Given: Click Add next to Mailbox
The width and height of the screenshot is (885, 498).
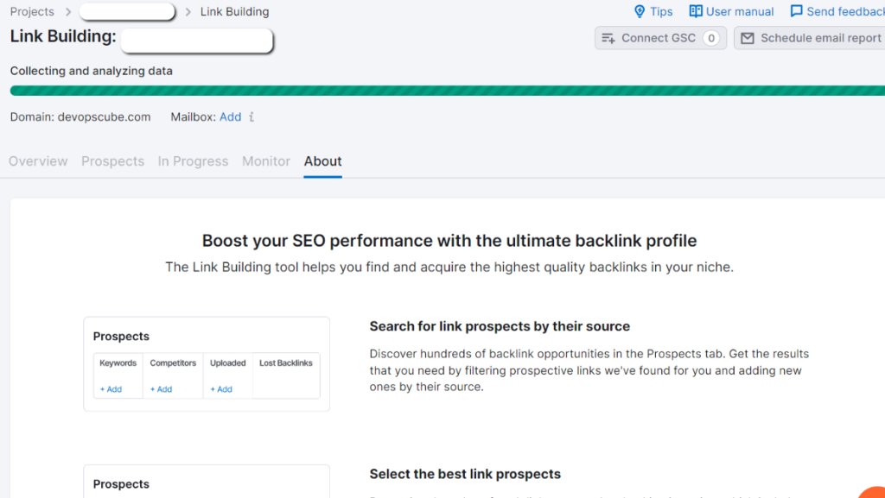Looking at the screenshot, I should [x=230, y=117].
